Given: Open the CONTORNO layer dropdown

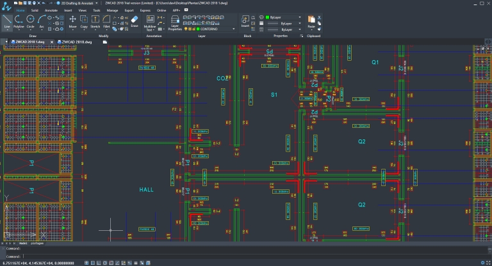Looking at the screenshot, I should (x=211, y=29).
